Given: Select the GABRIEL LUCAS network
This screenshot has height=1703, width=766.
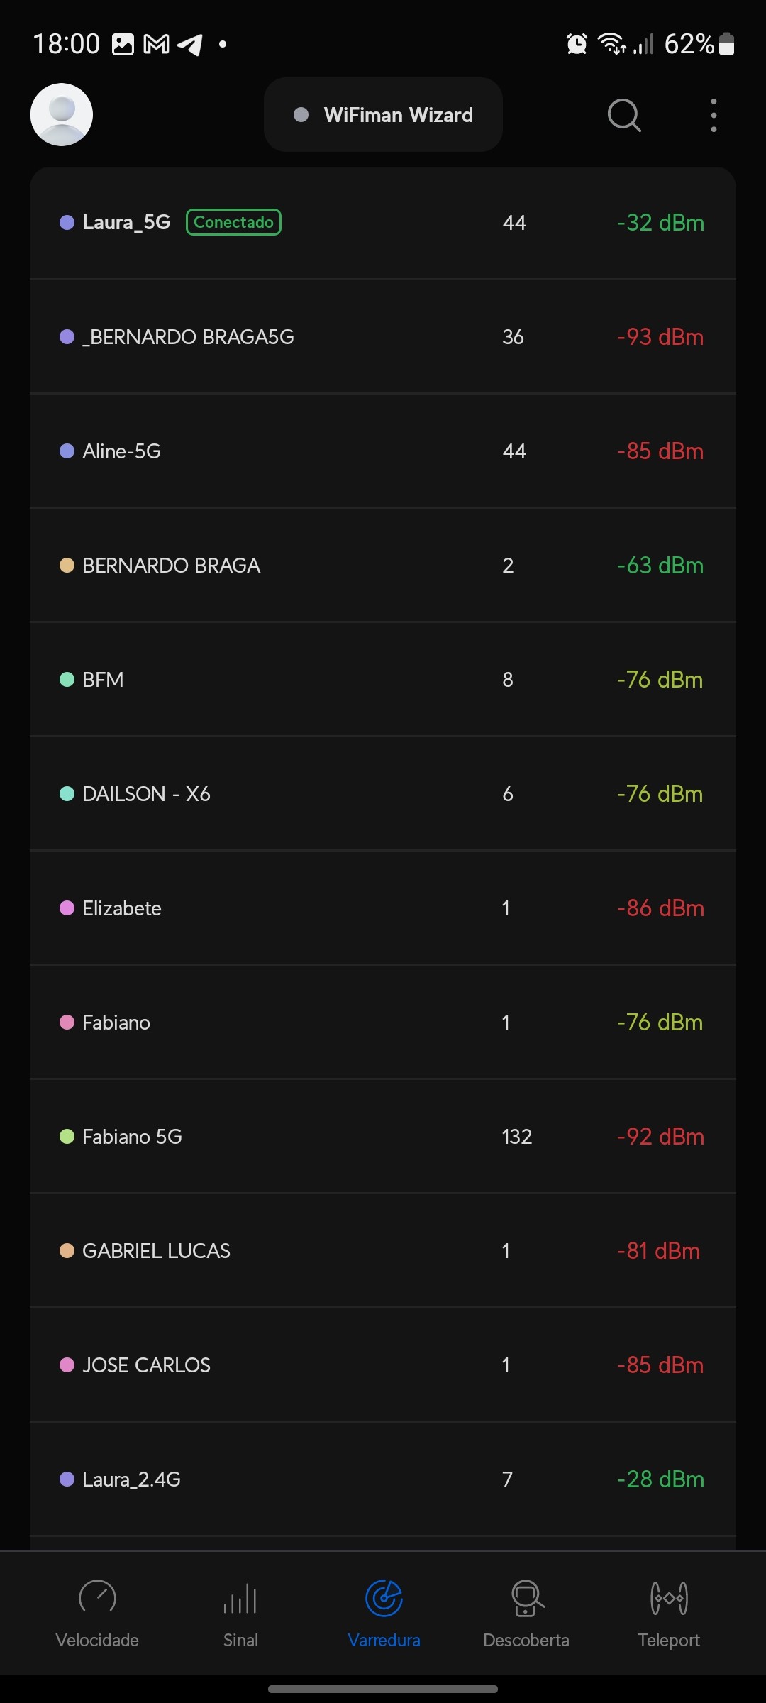Looking at the screenshot, I should click(156, 1251).
